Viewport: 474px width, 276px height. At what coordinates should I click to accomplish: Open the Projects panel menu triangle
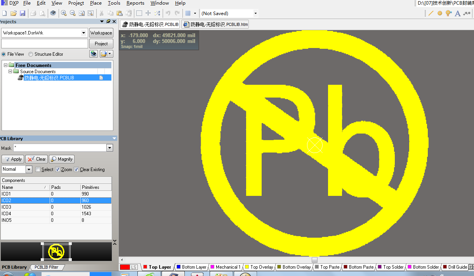point(102,22)
